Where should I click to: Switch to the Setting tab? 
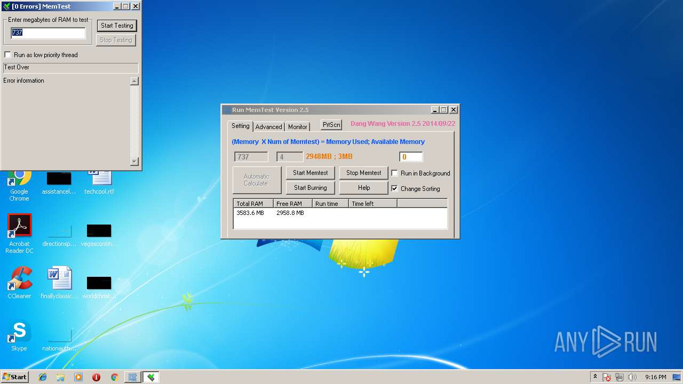click(x=240, y=126)
